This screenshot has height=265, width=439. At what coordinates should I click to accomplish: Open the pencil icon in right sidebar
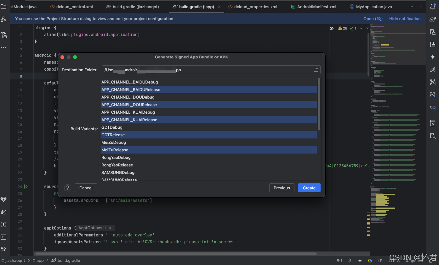click(433, 69)
